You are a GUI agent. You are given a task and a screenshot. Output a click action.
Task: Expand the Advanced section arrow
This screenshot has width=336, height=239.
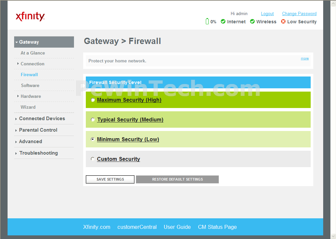click(16, 142)
